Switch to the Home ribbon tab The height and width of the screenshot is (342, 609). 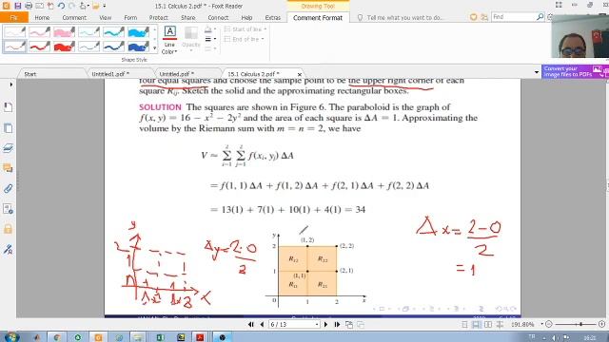[42, 17]
